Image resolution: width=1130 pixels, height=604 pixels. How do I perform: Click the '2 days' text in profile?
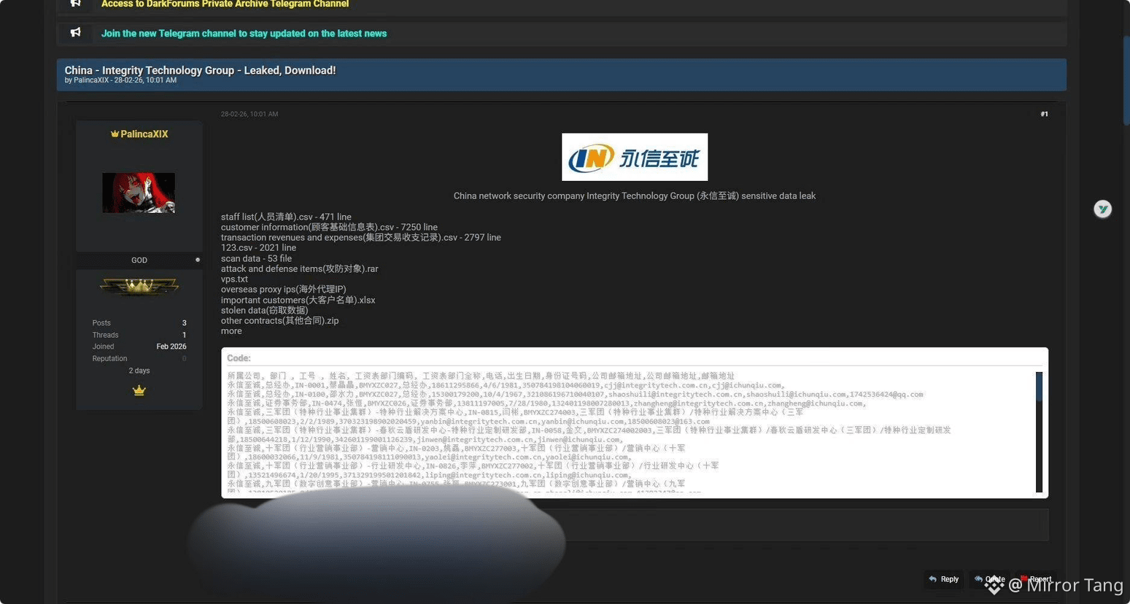coord(139,371)
